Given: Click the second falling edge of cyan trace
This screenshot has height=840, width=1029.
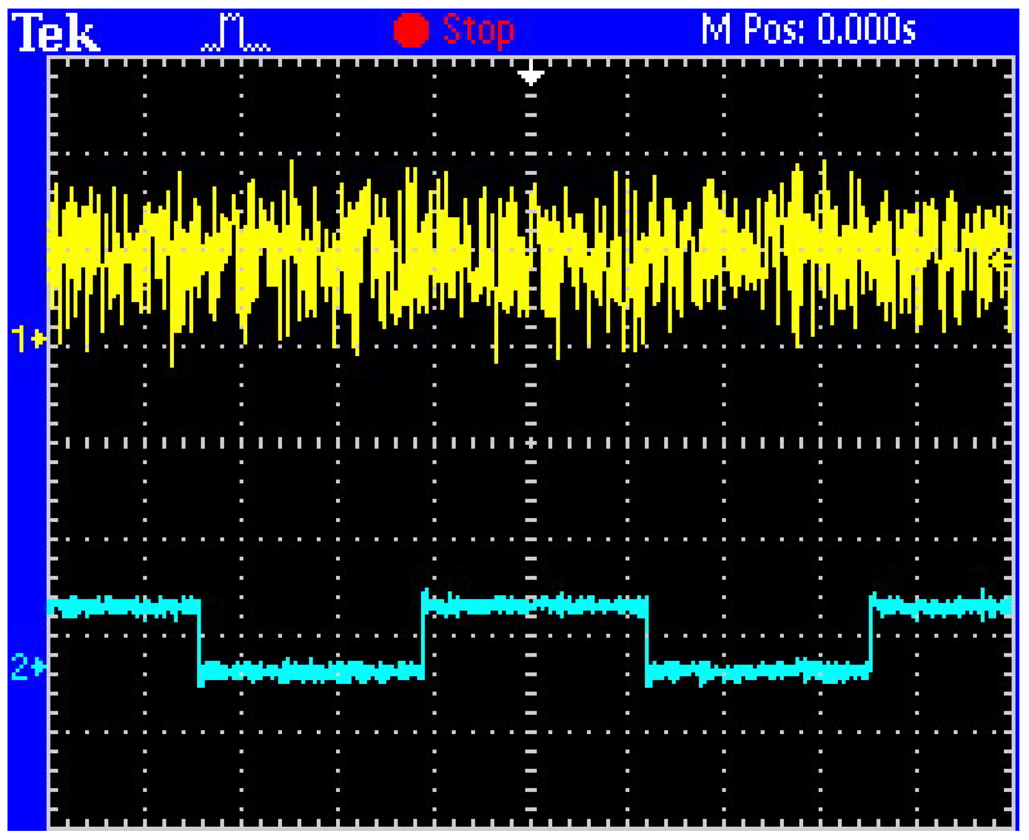Looking at the screenshot, I should [647, 639].
